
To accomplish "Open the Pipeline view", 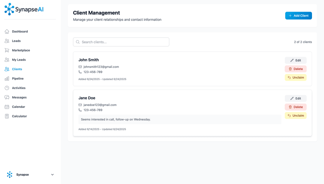I will coord(17,79).
